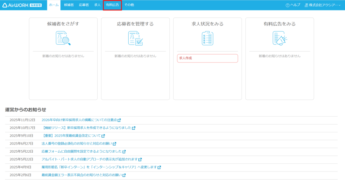Open the その他 menu
Viewport: 345px width, 180px height.
point(129,5)
